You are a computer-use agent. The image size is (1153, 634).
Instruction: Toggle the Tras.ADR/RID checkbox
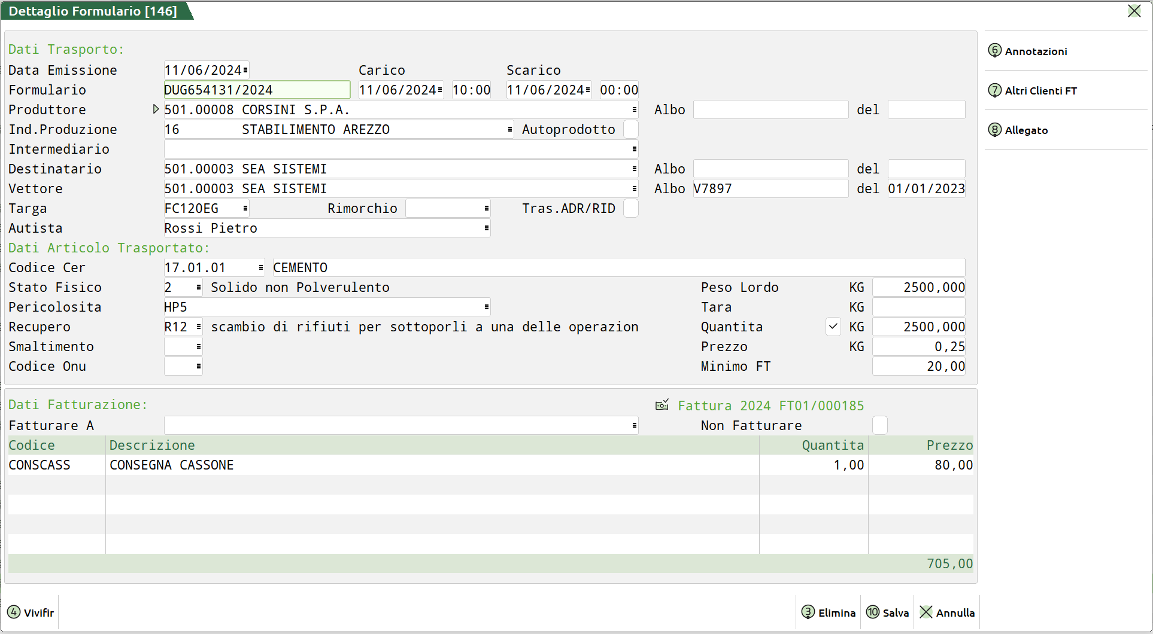pyautogui.click(x=630, y=208)
